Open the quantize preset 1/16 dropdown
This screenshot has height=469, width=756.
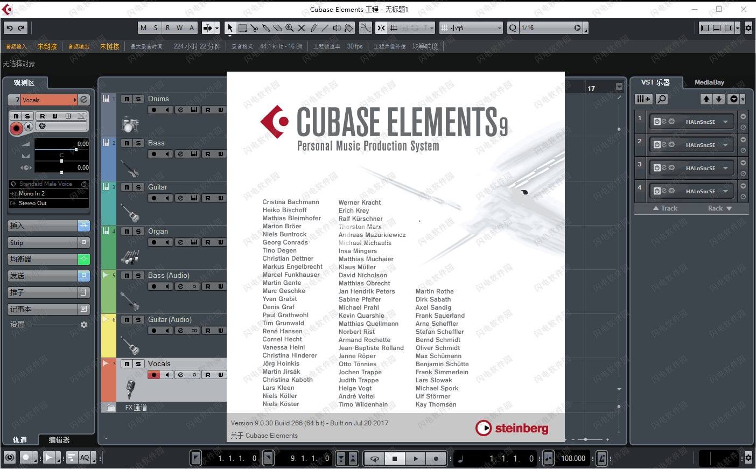click(552, 28)
